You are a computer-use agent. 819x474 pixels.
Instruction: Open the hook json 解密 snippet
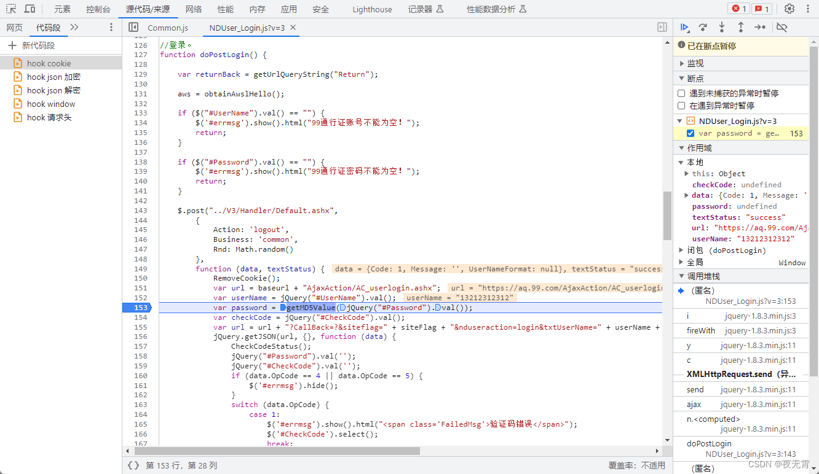pos(61,90)
